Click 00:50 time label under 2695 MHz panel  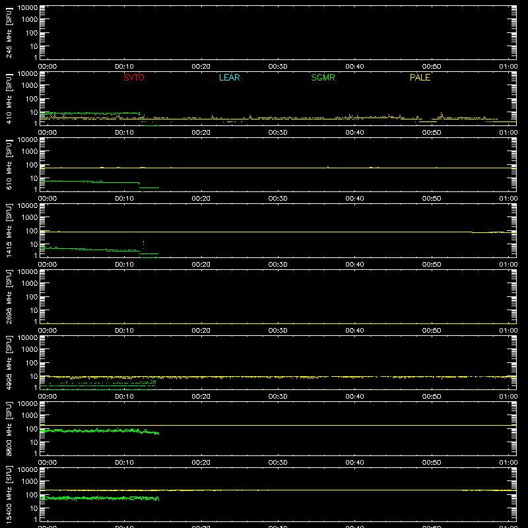pos(432,331)
